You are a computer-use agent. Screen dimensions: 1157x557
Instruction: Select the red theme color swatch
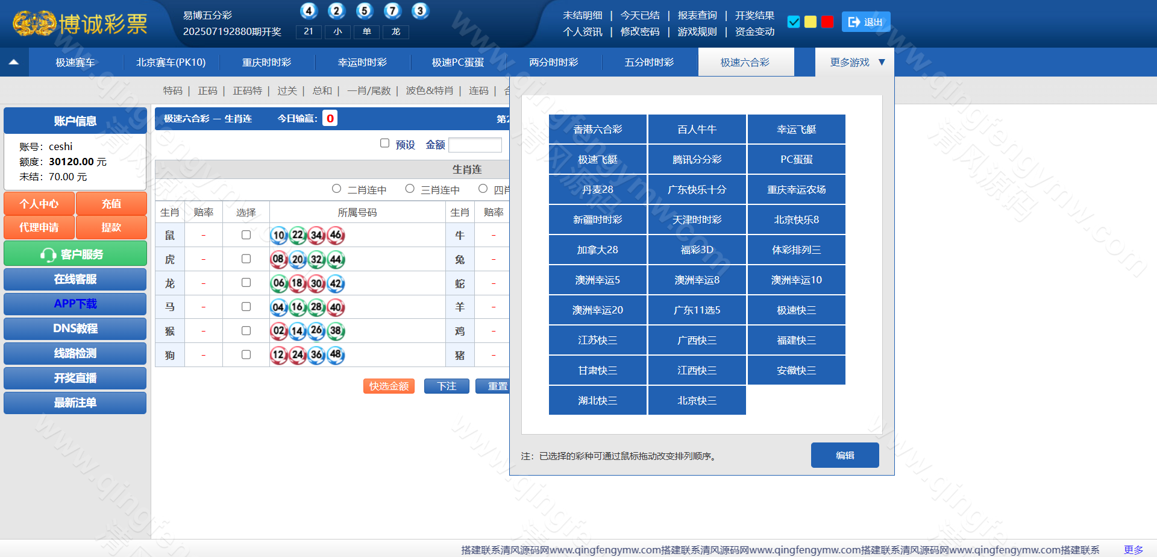(x=827, y=22)
